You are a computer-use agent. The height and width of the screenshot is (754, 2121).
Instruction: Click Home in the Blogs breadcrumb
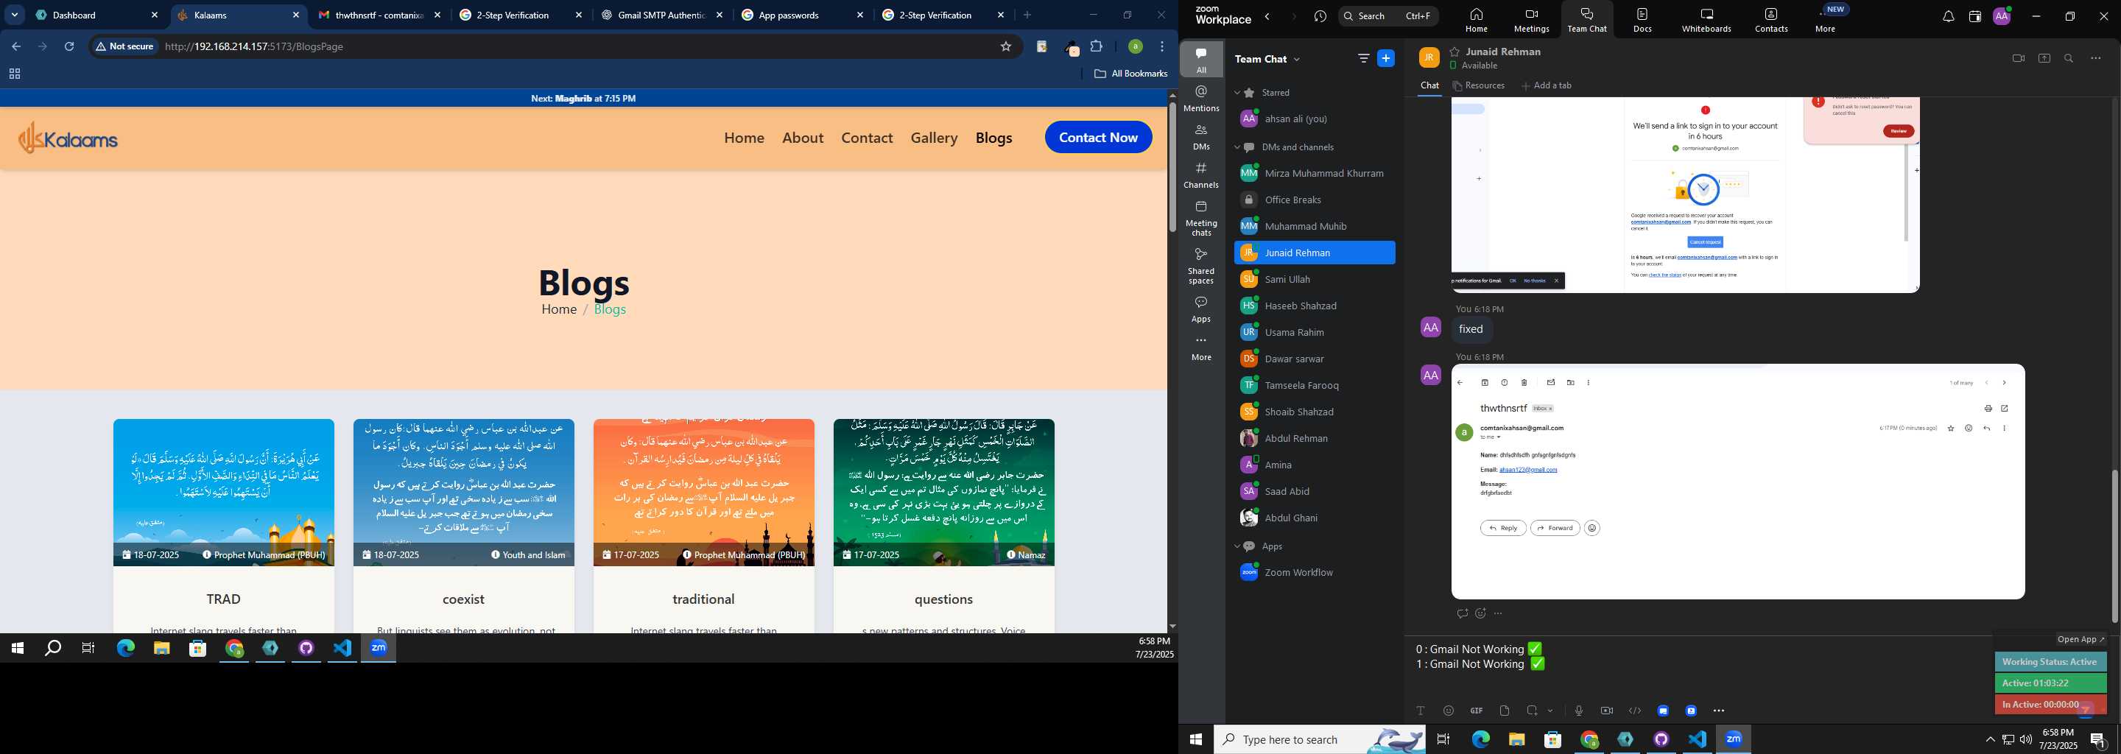click(559, 309)
